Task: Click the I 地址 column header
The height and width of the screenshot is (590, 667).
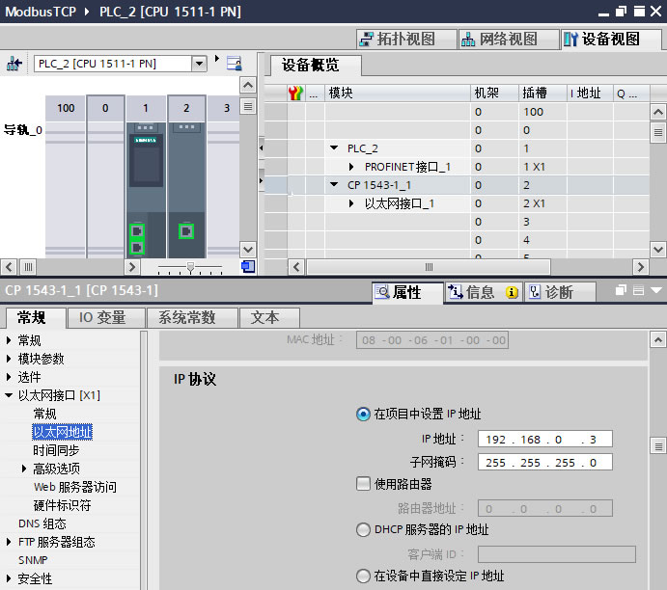Action: [590, 93]
